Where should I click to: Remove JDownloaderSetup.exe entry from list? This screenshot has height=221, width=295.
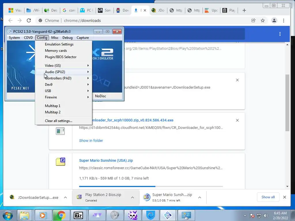click(237, 80)
